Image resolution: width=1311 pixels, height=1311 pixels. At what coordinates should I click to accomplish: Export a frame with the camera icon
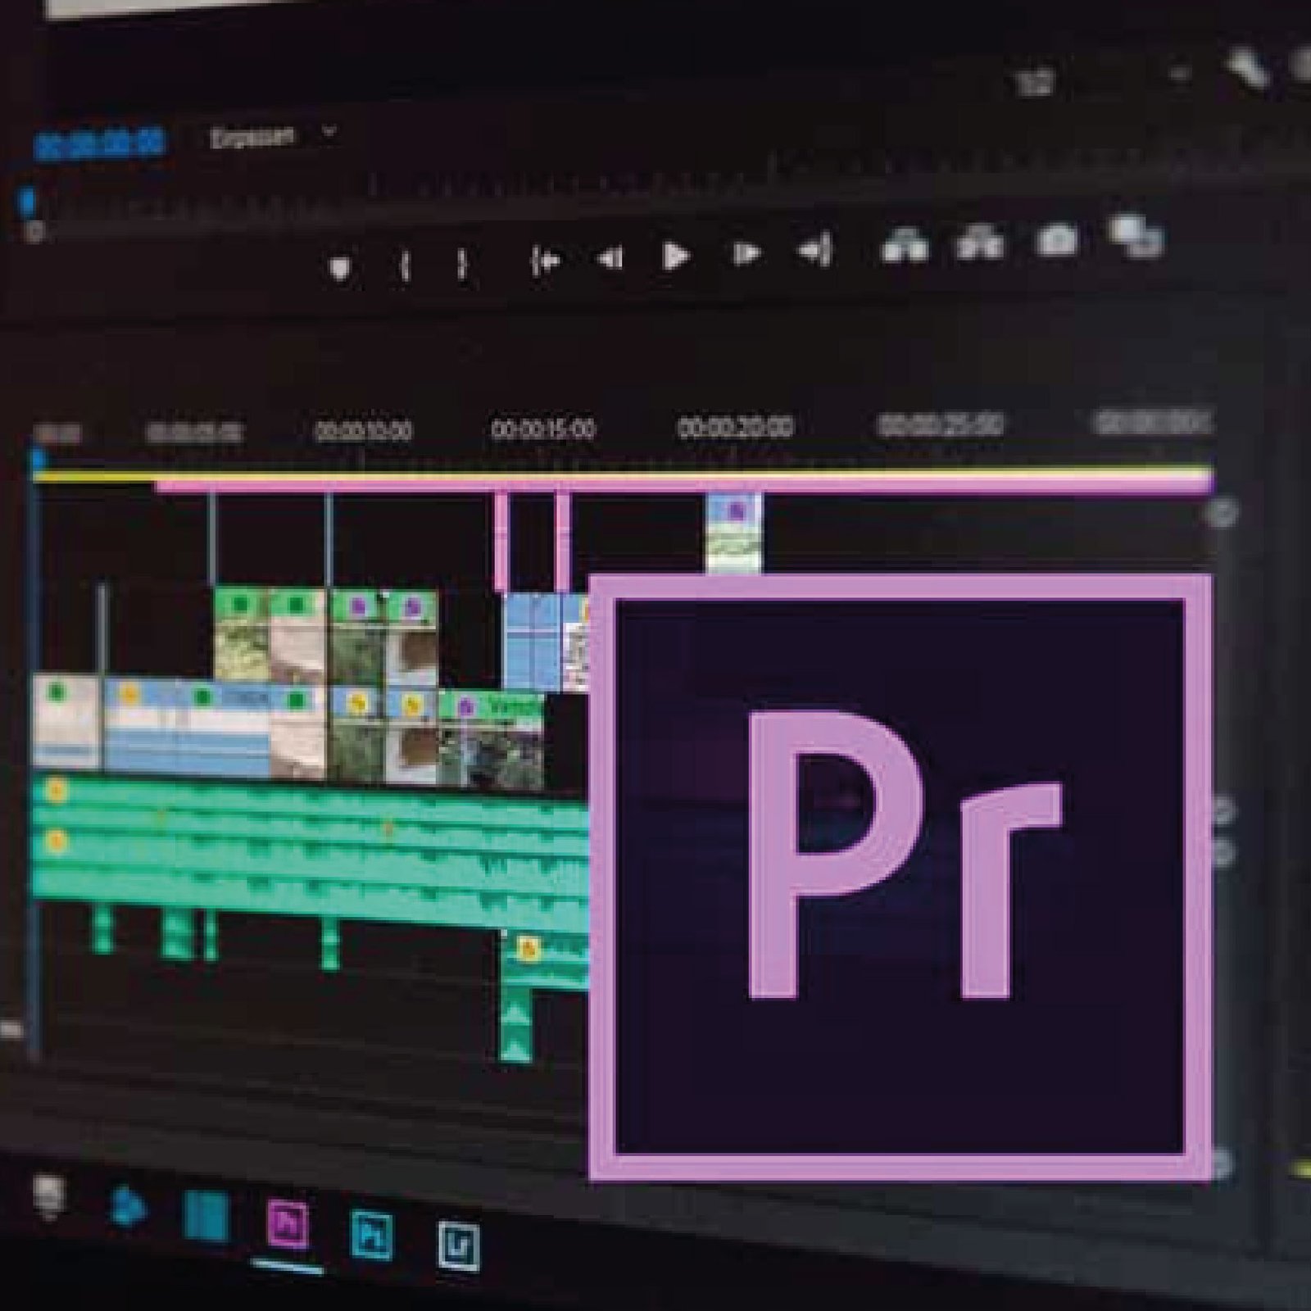point(1057,240)
